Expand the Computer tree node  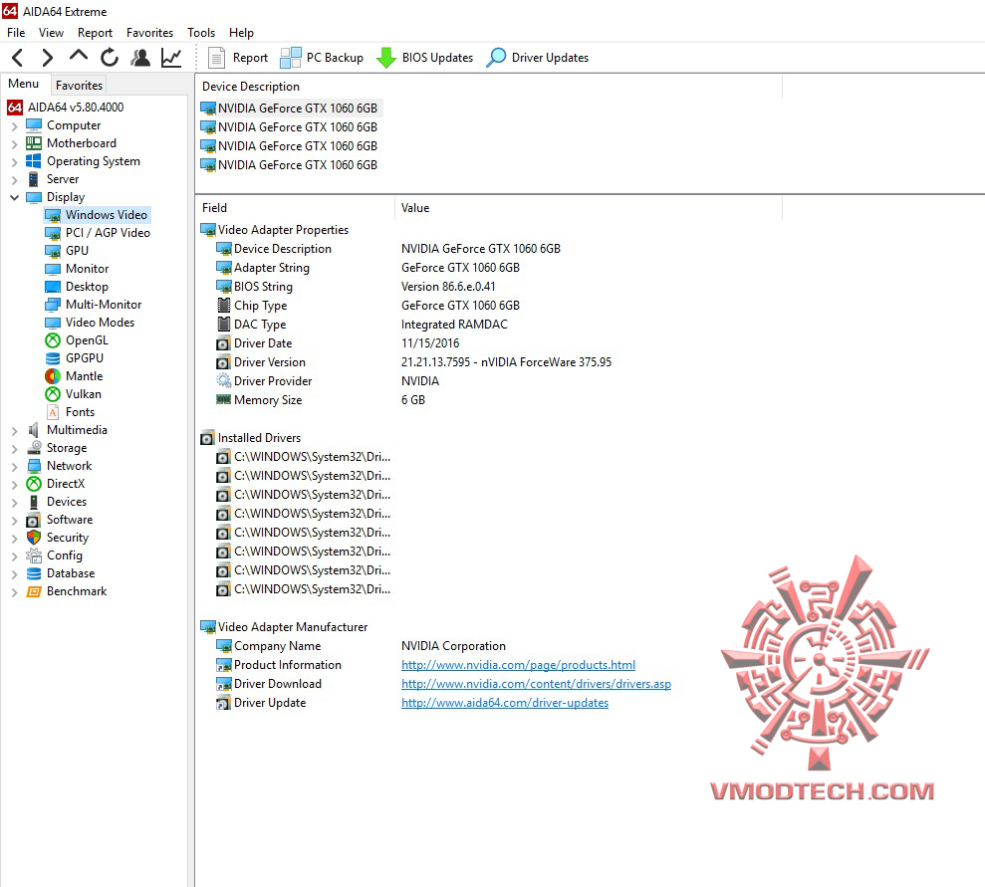point(15,126)
